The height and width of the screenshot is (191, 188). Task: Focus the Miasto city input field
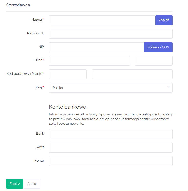[x=132, y=74]
